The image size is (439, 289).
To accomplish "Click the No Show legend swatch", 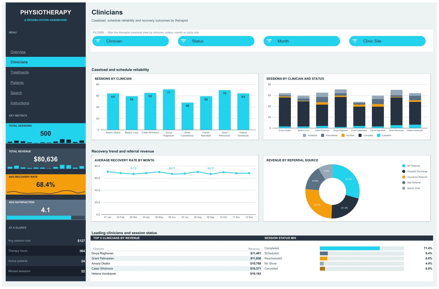I will tap(343, 135).
